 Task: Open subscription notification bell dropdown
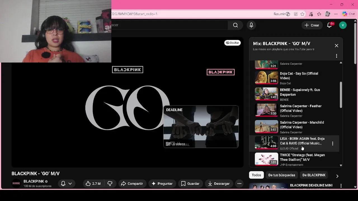click(x=67, y=183)
